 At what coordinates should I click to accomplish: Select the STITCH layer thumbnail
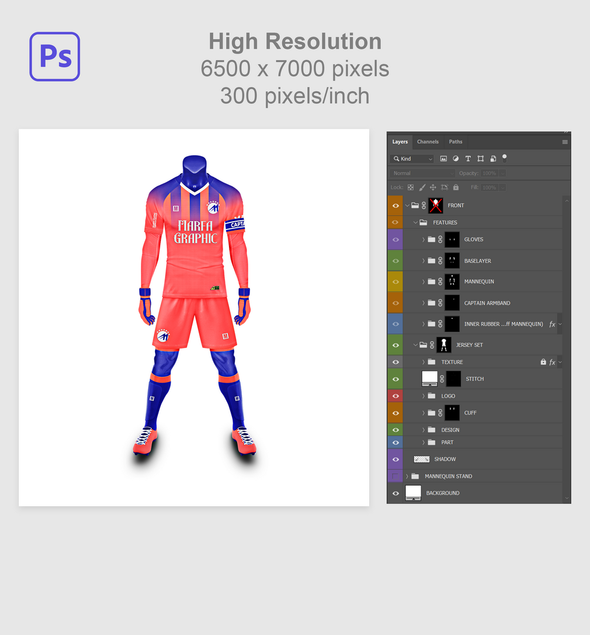click(430, 379)
